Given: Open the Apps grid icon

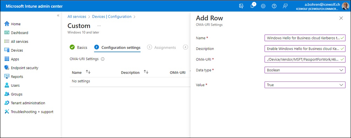Looking at the screenshot, I should click(7, 59).
